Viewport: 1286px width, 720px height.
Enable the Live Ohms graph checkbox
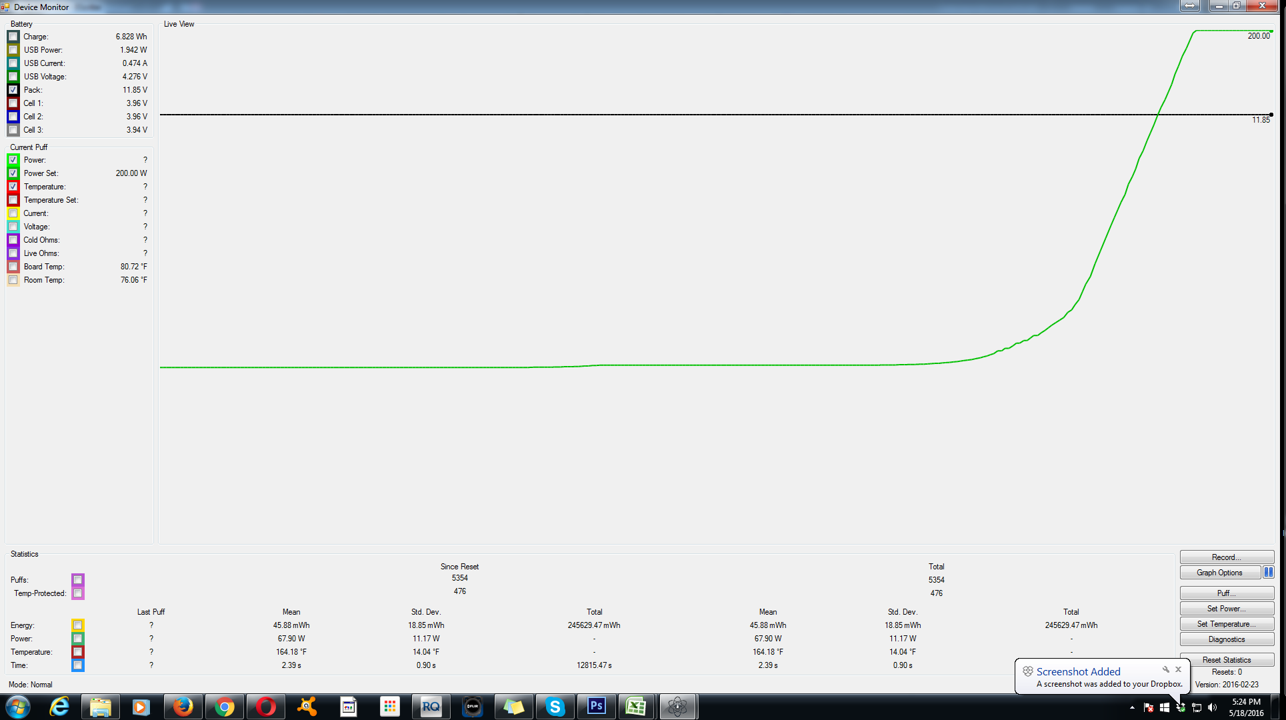pos(13,253)
